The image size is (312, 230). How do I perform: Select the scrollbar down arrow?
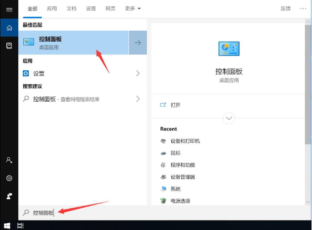pos(308,202)
